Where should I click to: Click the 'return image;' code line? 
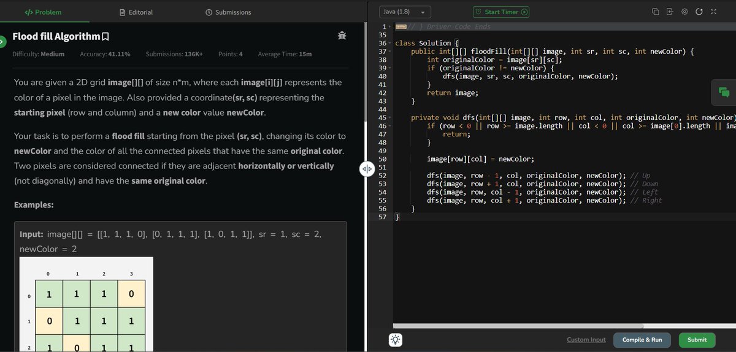453,93
